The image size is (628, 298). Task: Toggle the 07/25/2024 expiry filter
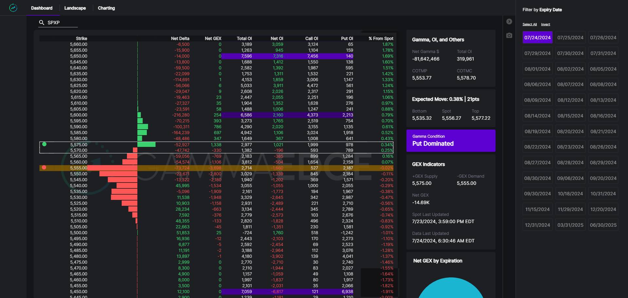tap(570, 38)
